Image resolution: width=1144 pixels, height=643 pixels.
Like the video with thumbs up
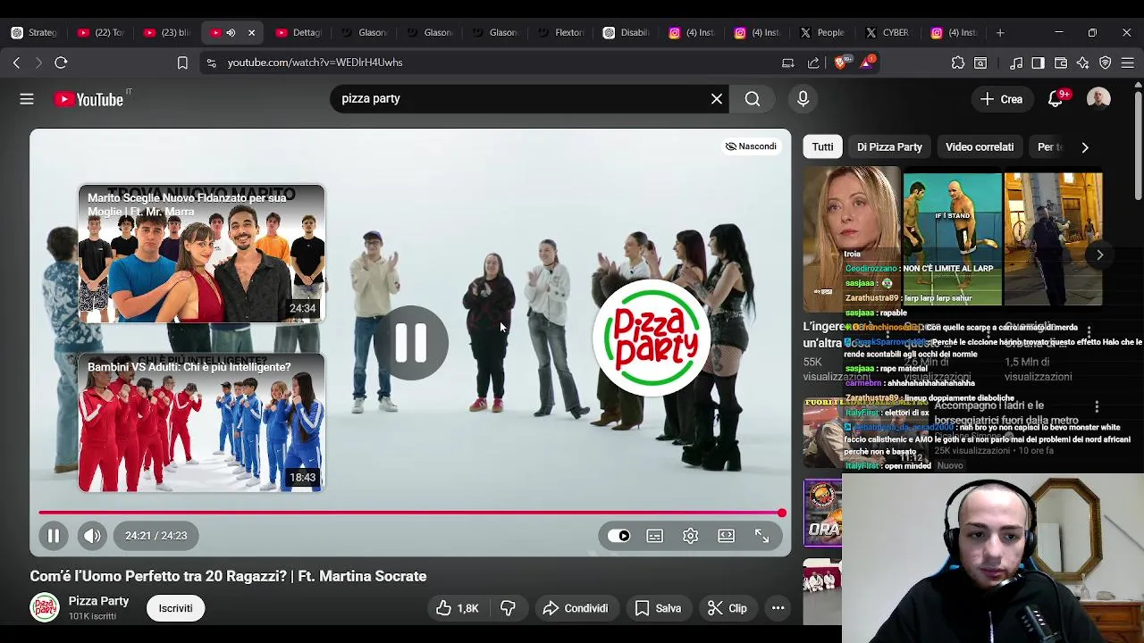pos(458,608)
